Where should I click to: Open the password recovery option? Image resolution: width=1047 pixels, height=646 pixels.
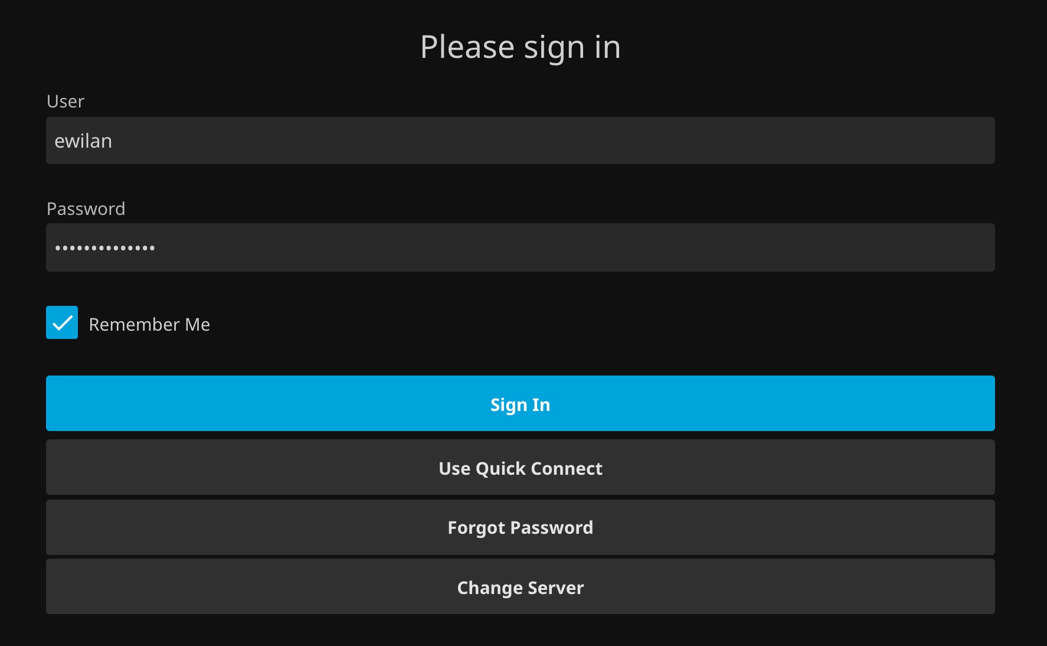[x=520, y=527]
